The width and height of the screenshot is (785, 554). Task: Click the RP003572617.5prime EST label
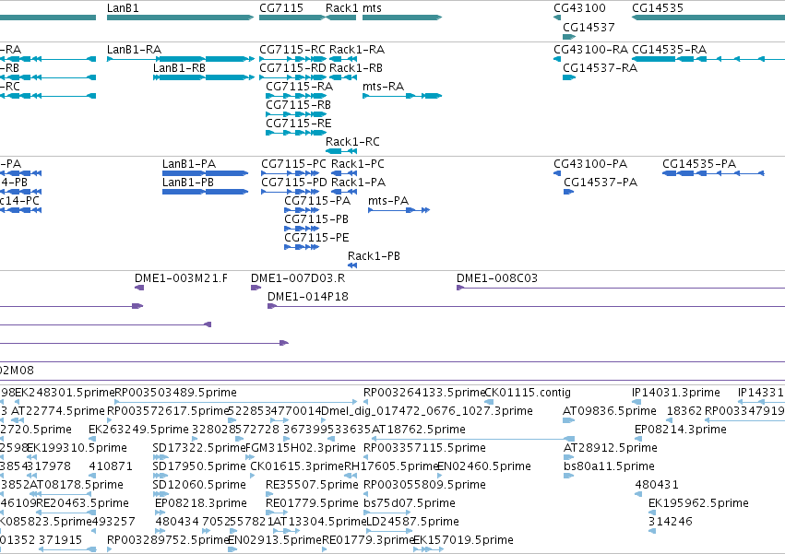[x=168, y=411]
